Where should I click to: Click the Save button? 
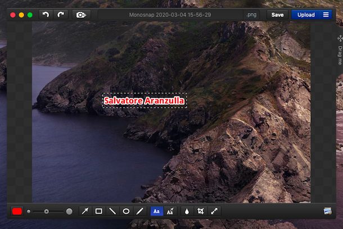point(277,15)
